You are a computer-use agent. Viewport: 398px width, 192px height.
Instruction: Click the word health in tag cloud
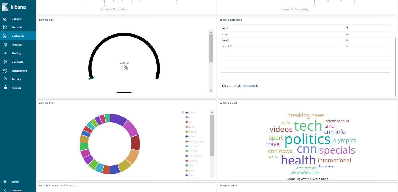pos(298,160)
